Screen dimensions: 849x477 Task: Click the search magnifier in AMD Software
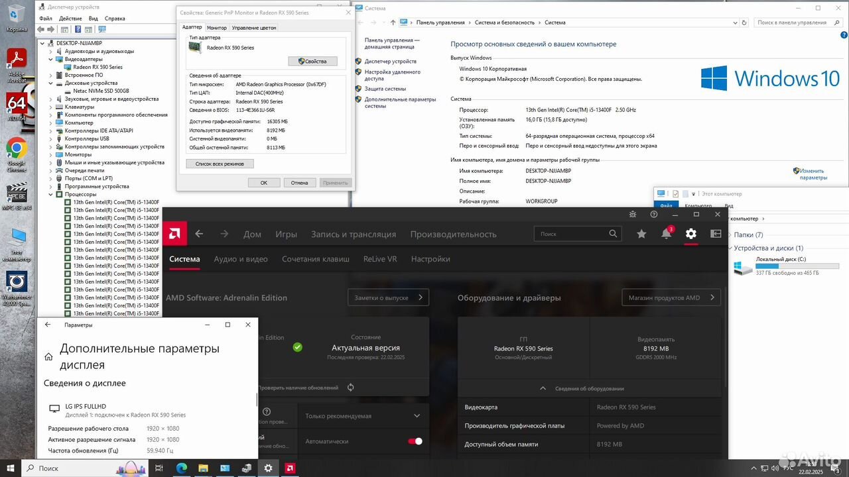614,234
